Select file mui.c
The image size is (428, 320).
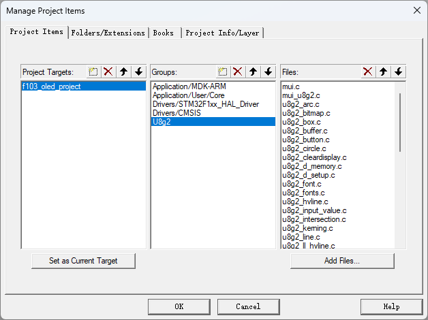click(x=338, y=86)
